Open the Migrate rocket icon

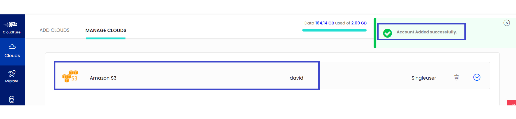12,74
